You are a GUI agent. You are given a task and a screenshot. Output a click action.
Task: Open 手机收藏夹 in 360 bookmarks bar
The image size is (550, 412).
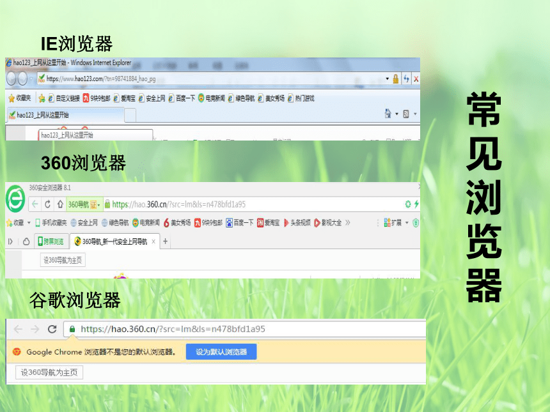click(51, 222)
